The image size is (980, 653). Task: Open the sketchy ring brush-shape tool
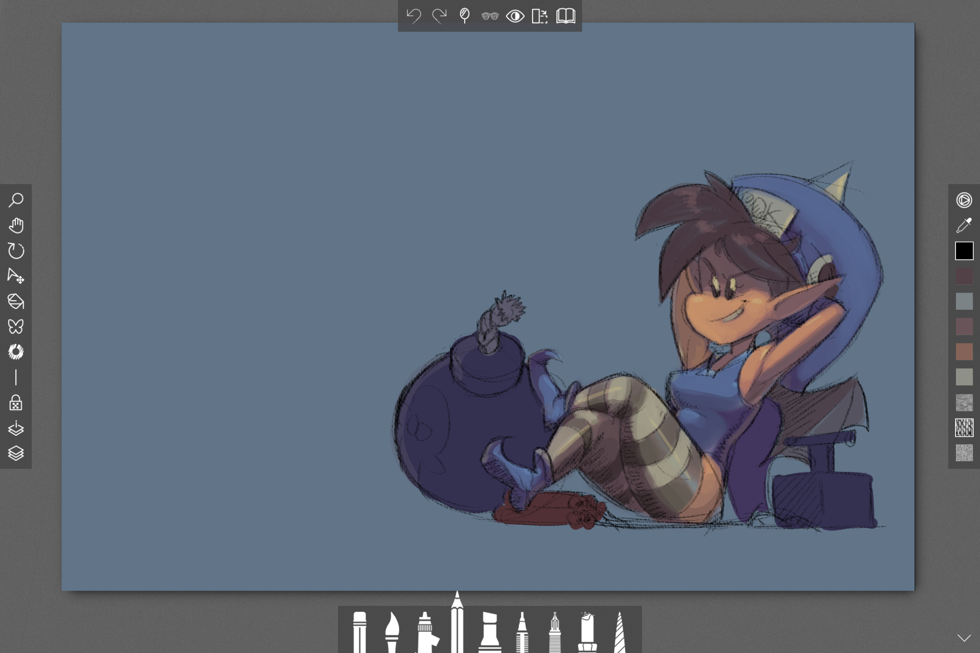pyautogui.click(x=16, y=352)
